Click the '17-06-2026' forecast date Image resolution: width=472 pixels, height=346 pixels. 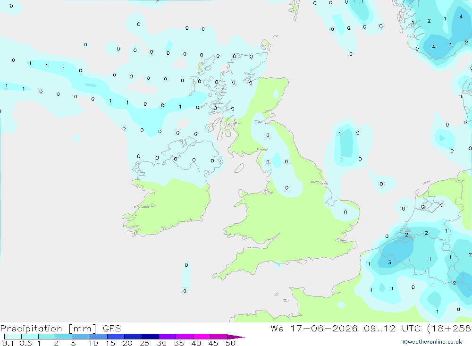324,328
